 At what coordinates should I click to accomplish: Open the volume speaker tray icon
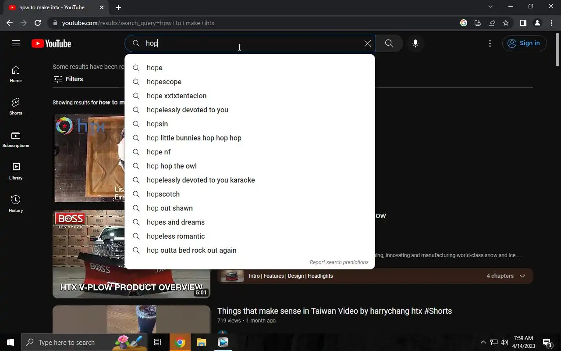coord(504,342)
